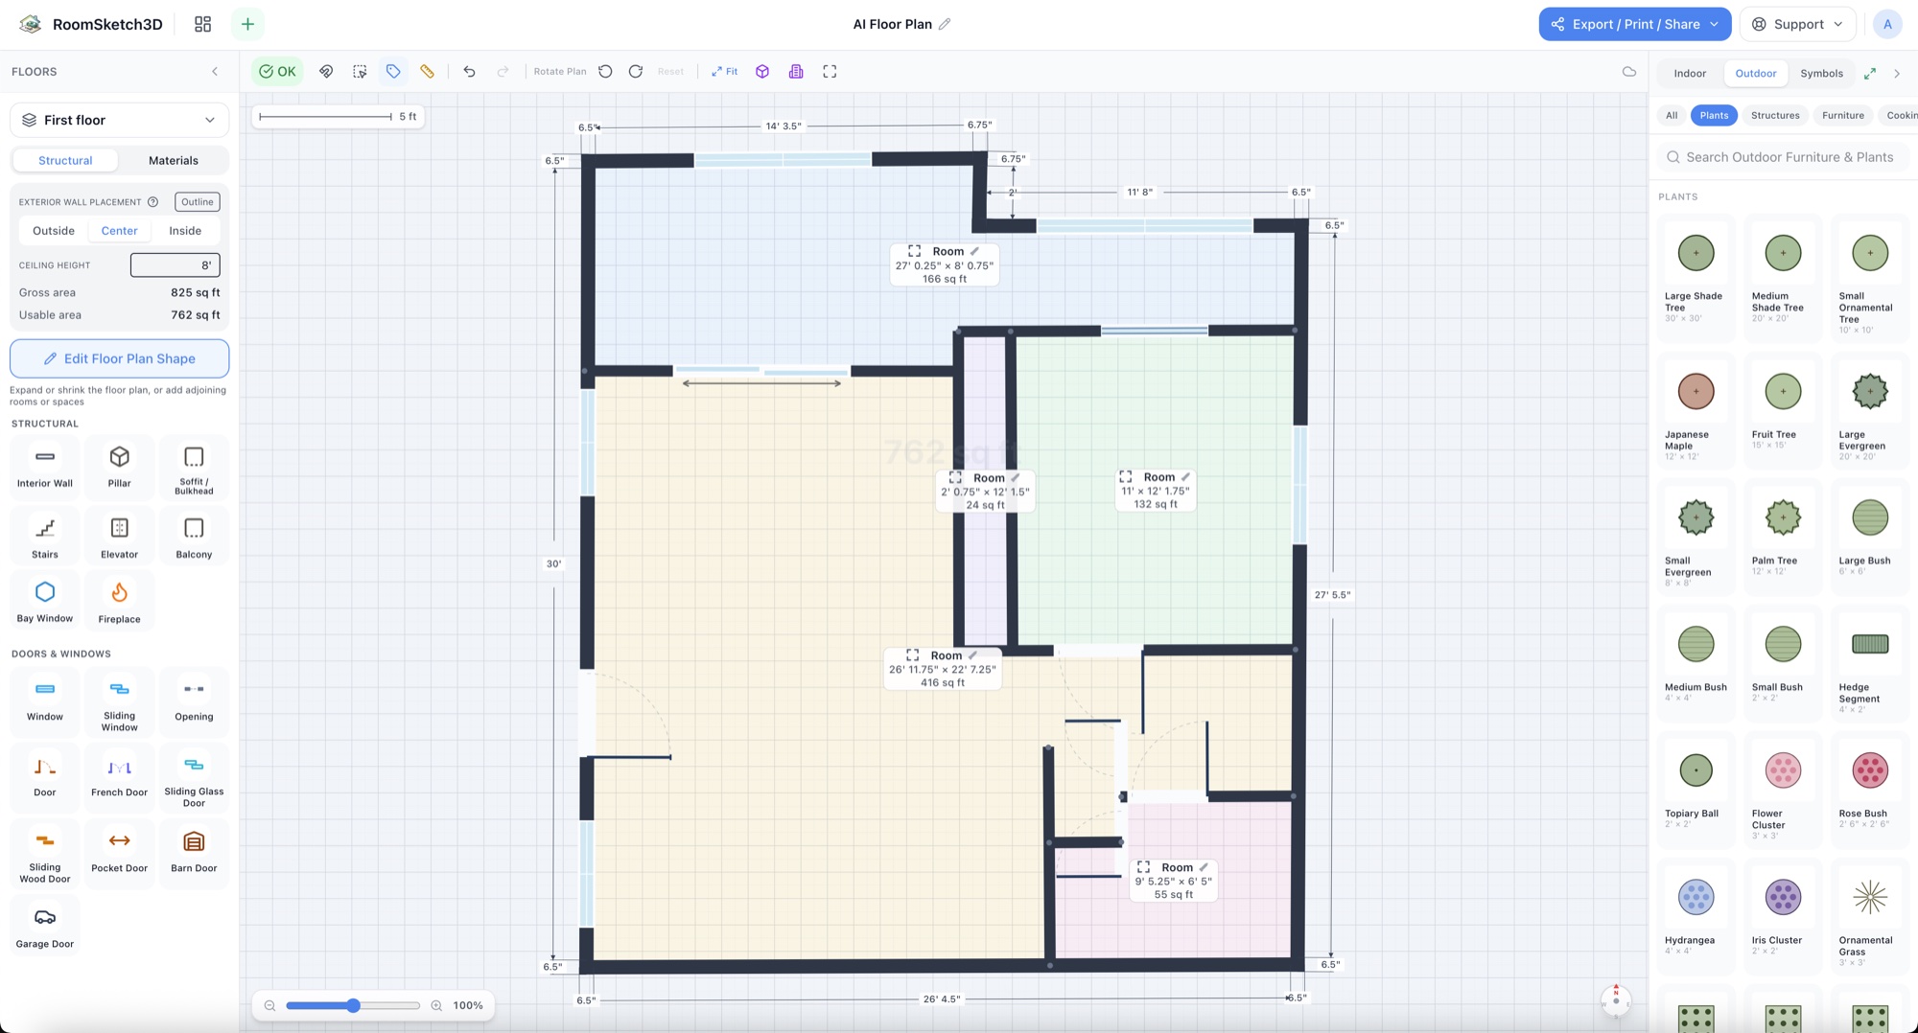Open the user avatar A
The image size is (1918, 1033).
[1887, 24]
